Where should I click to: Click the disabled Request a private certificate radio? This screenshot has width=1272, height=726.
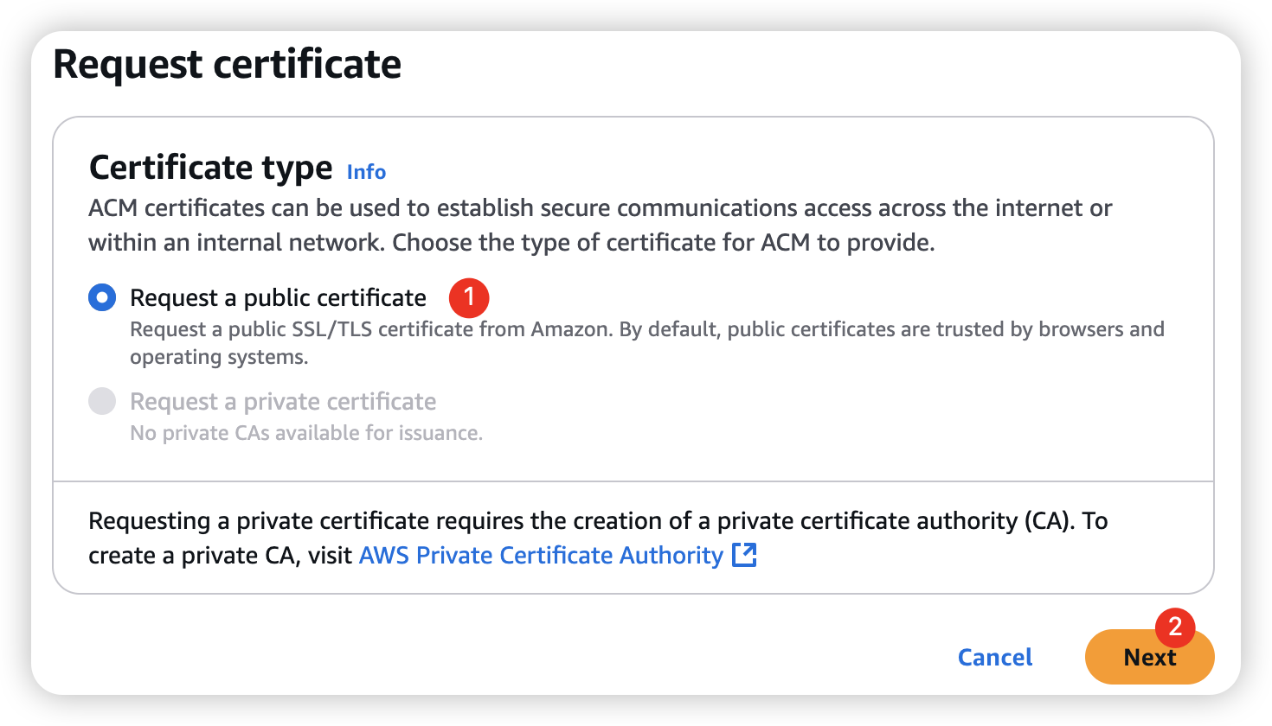click(102, 401)
